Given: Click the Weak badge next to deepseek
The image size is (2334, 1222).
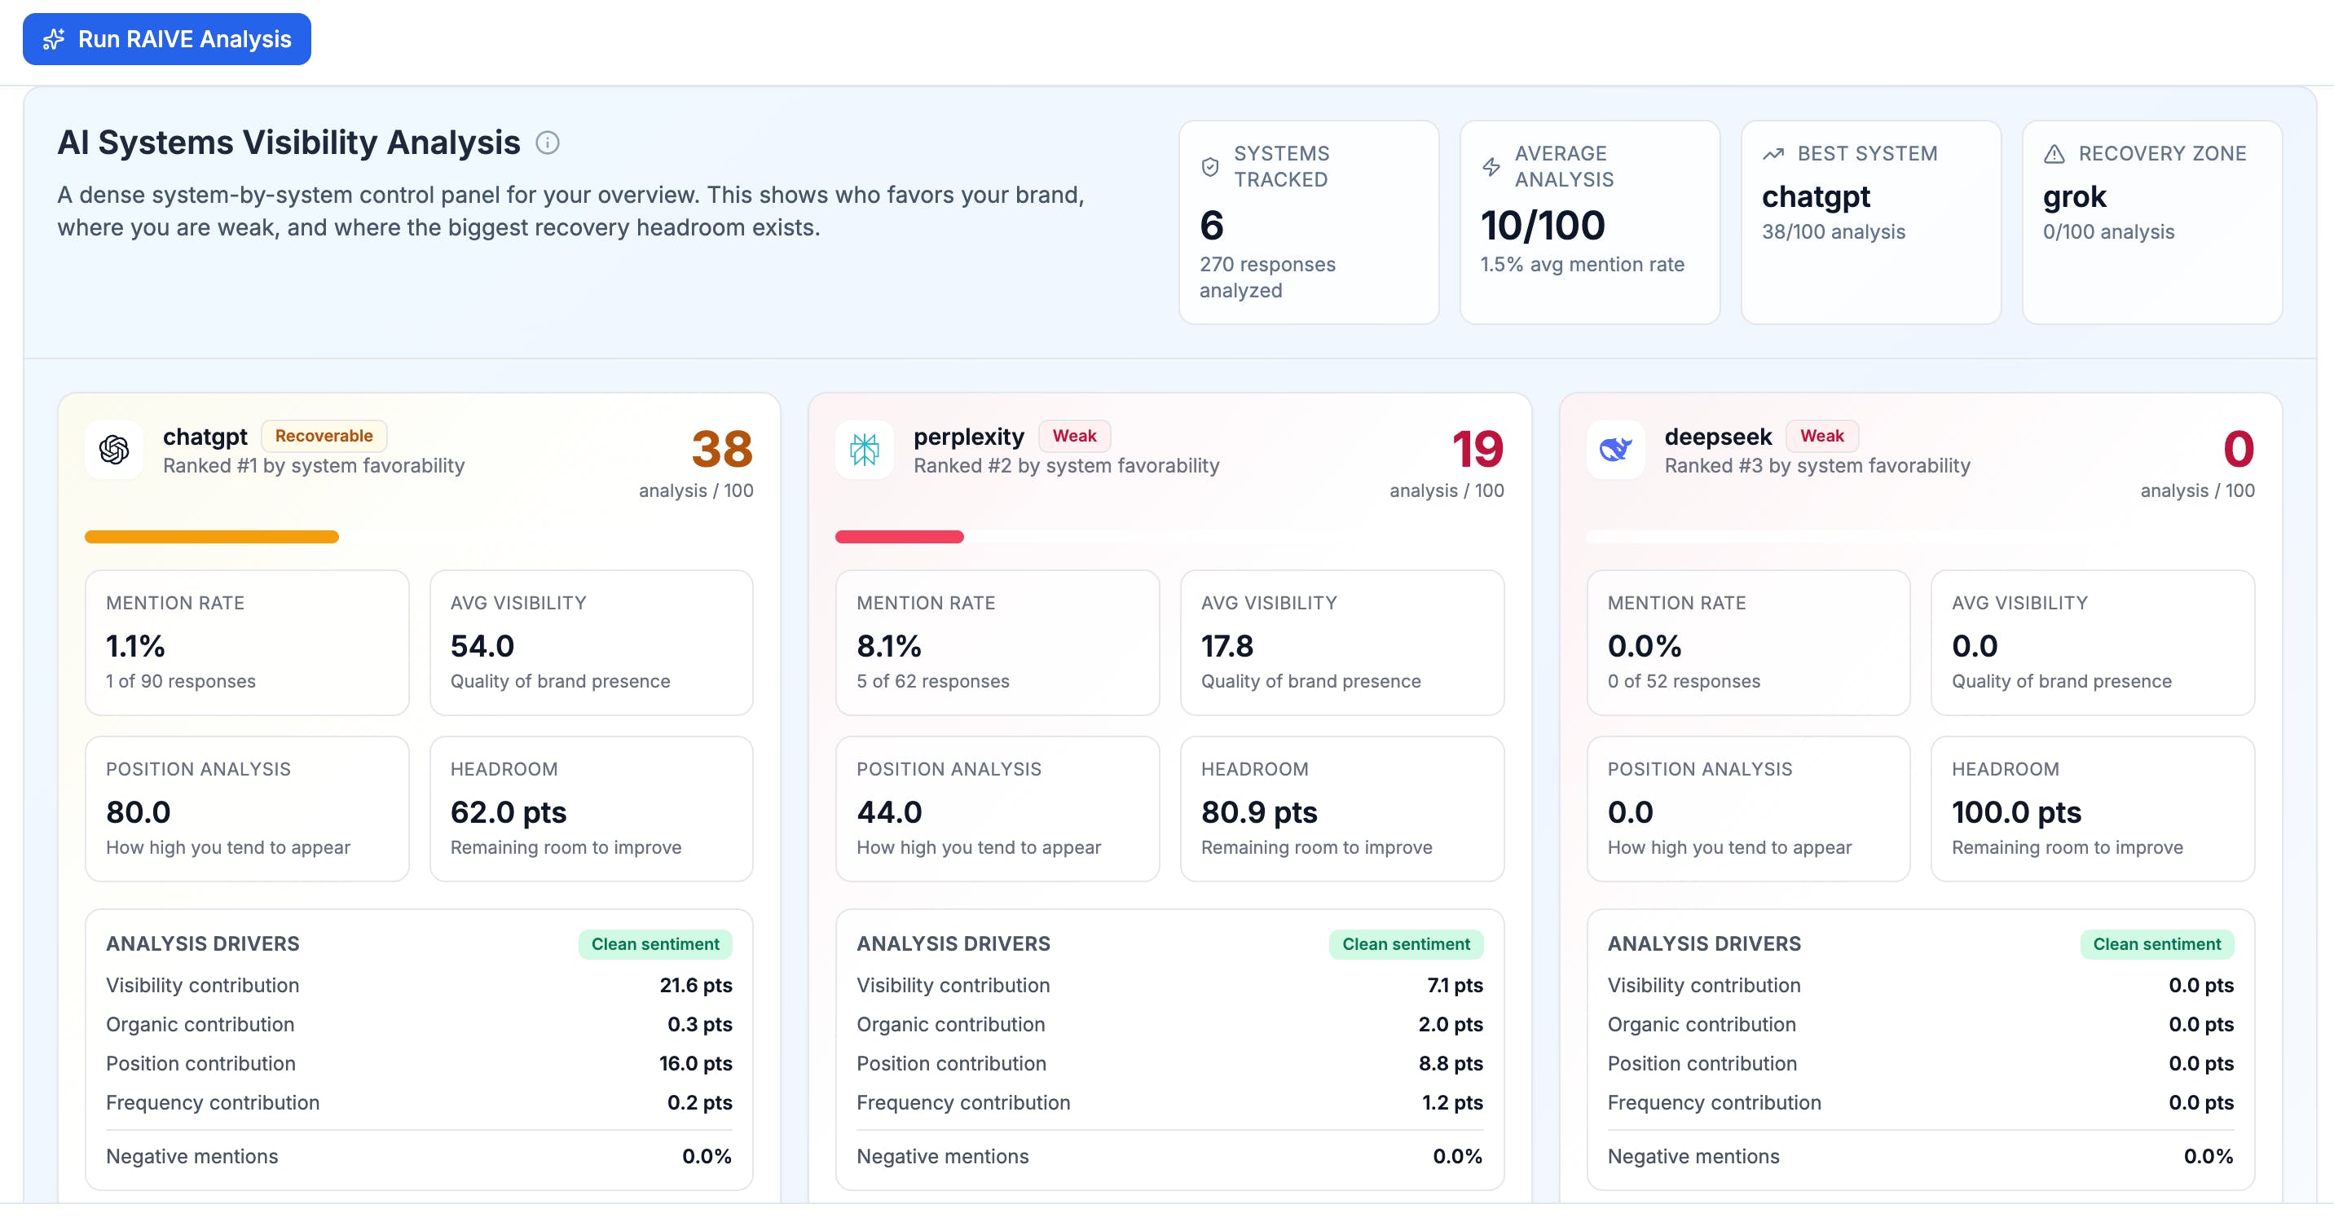Looking at the screenshot, I should pyautogui.click(x=1821, y=436).
